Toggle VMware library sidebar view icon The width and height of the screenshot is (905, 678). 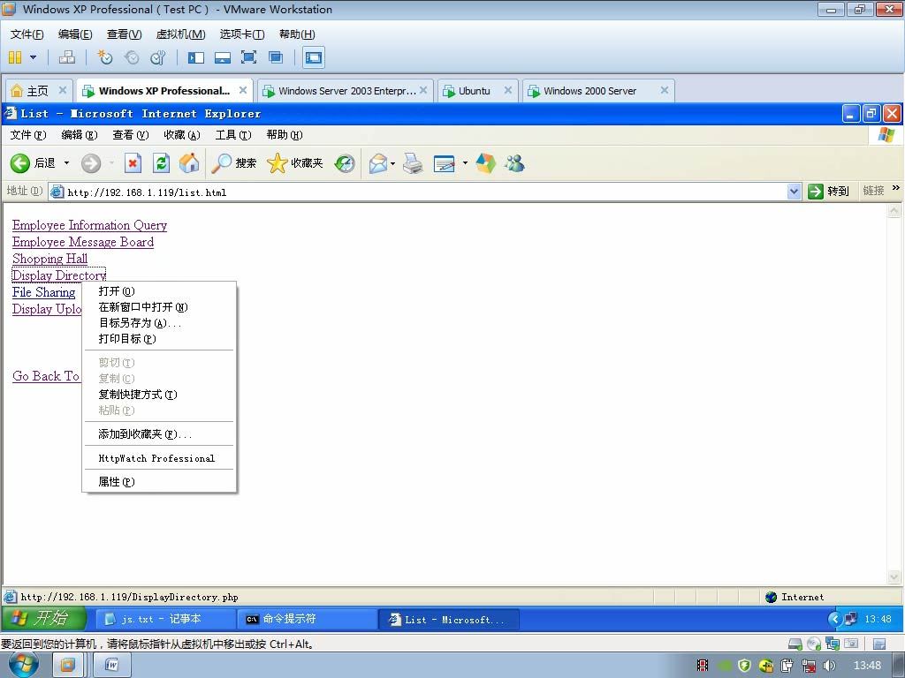[x=196, y=57]
